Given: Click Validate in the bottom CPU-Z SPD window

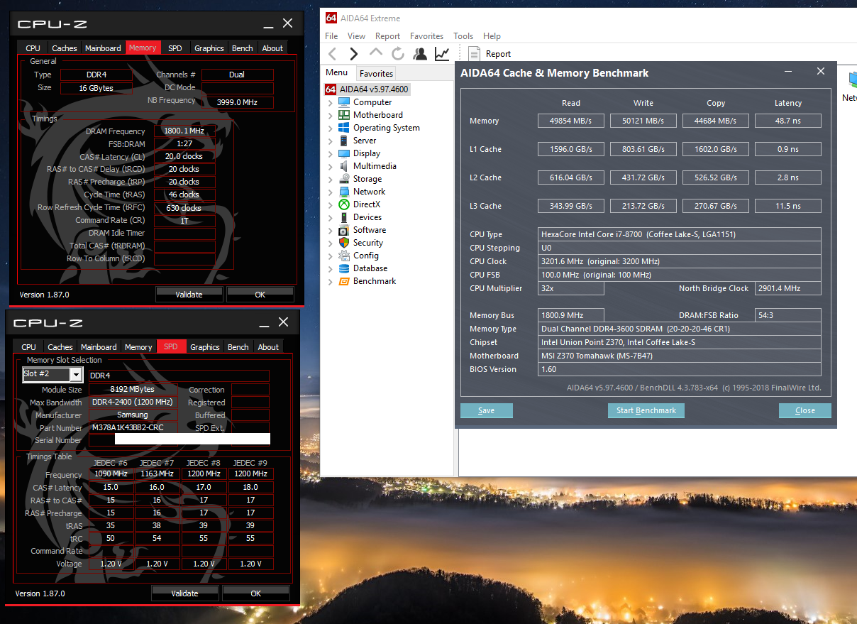Looking at the screenshot, I should click(184, 593).
